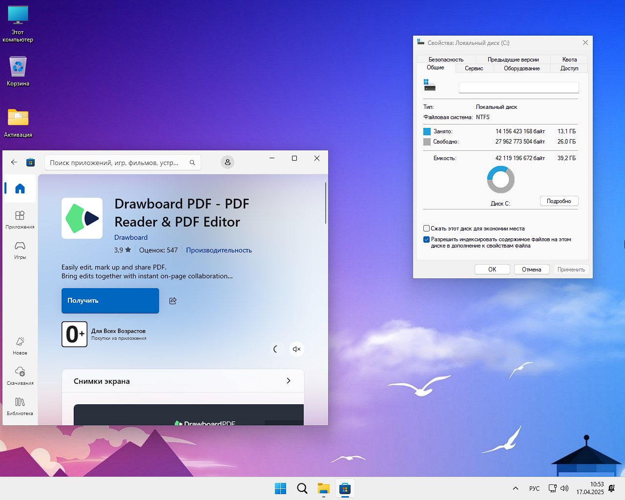Click the Store page vertical scrollbar

326,203
